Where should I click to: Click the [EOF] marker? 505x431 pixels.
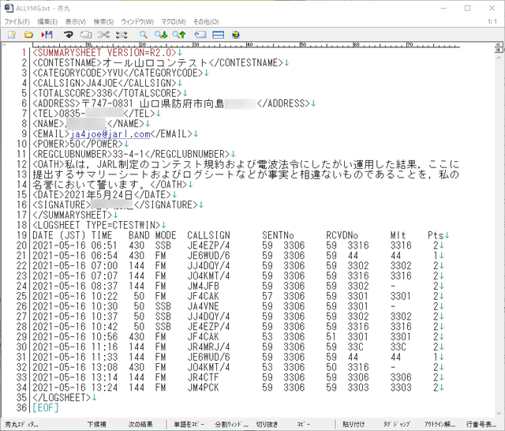pyautogui.click(x=46, y=408)
